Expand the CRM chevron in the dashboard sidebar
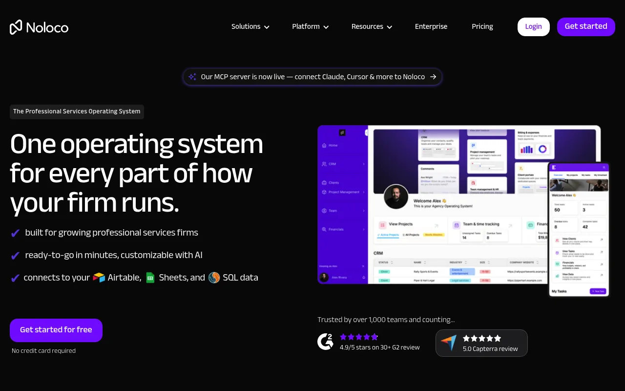 tap(364, 164)
